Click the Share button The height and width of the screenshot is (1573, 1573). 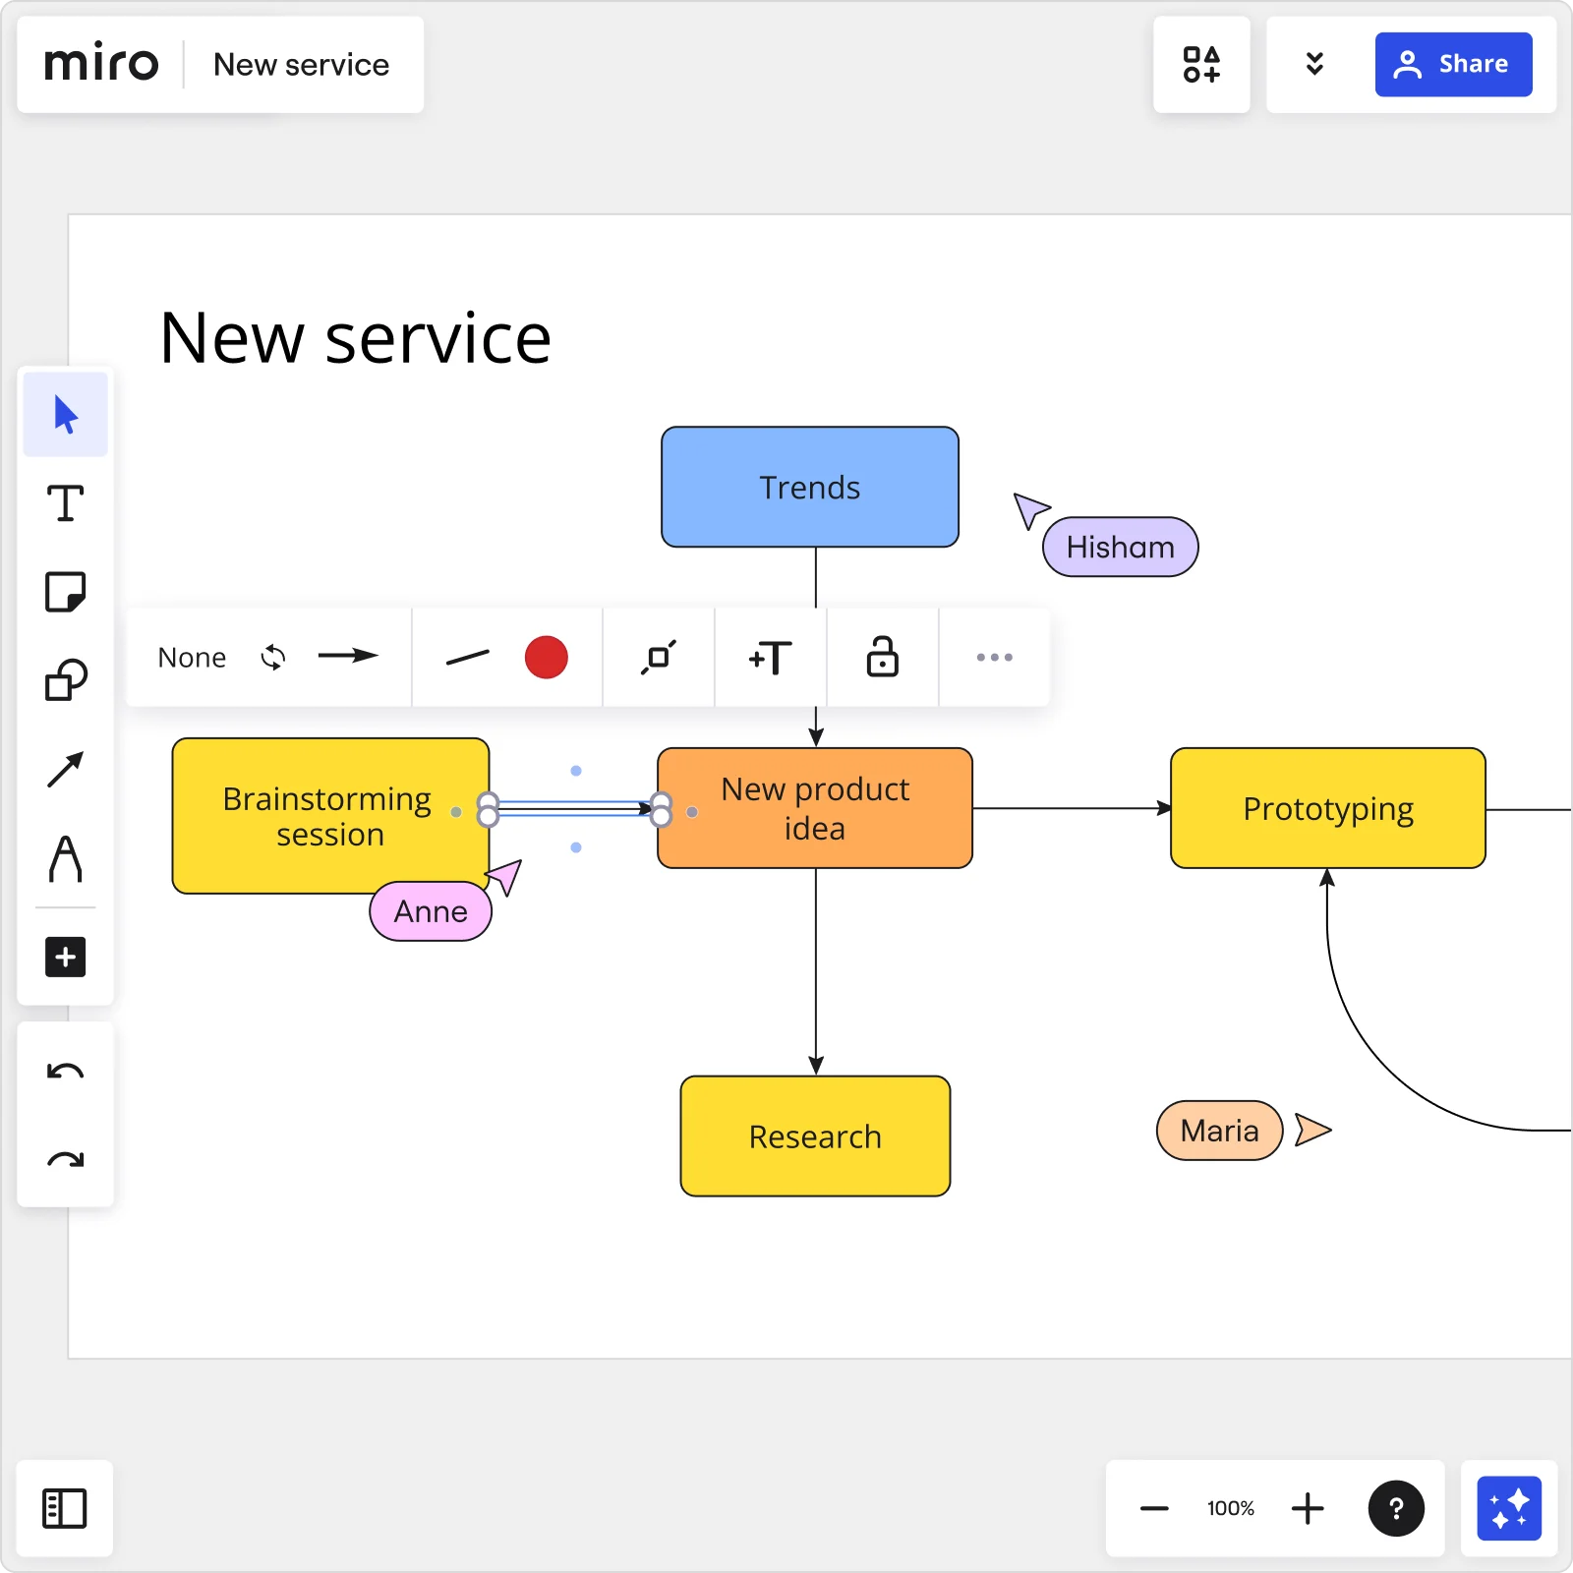click(1453, 64)
